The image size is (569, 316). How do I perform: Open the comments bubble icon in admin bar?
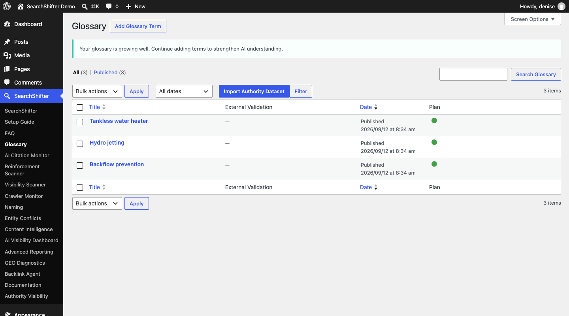pyautogui.click(x=109, y=6)
